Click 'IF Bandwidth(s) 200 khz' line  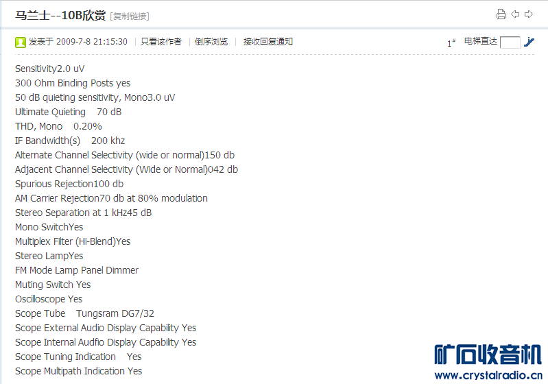pos(70,141)
